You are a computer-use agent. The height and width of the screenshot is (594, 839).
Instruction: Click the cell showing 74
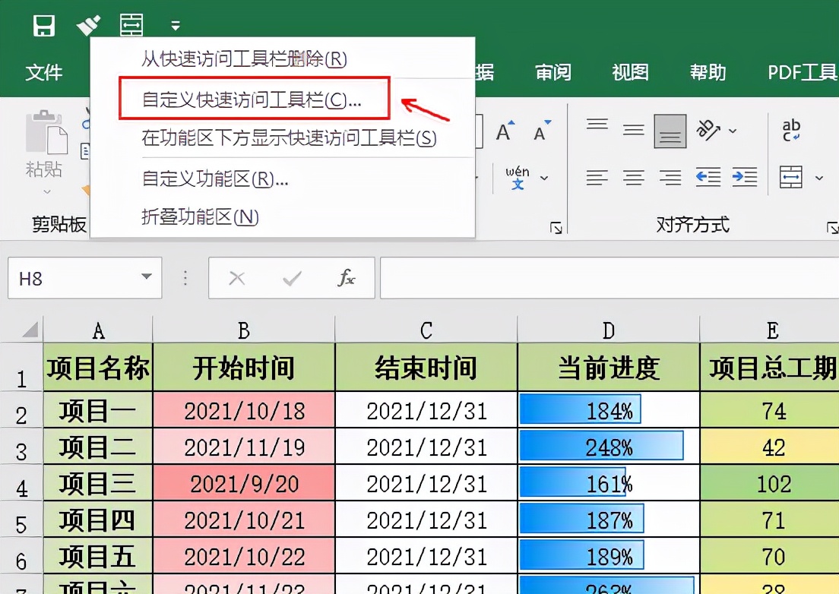[770, 411]
